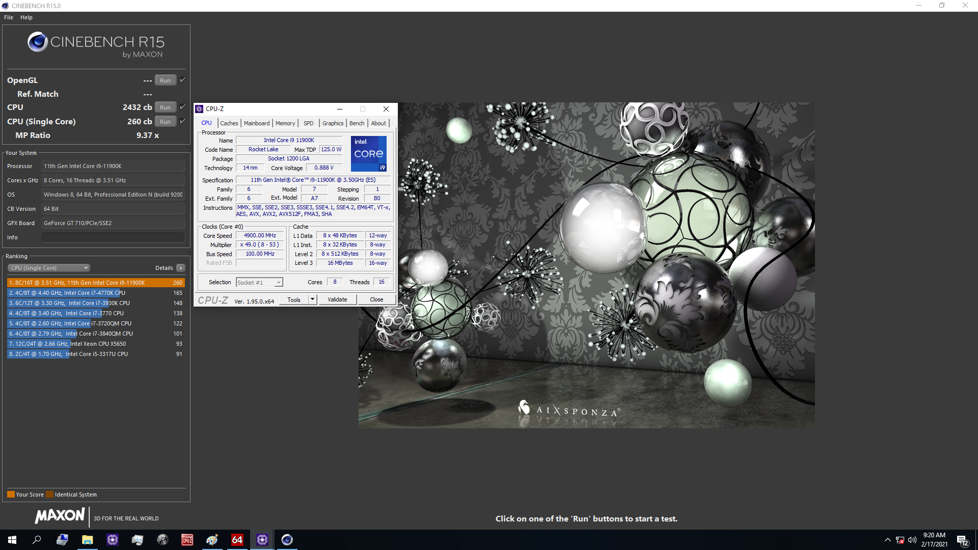Select the Bench tab in CPU-Z
The height and width of the screenshot is (550, 978).
coord(357,123)
